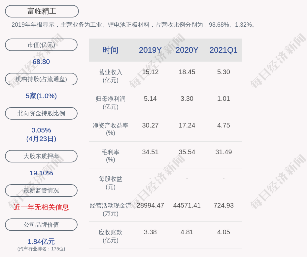This screenshot has width=307, height=257.
Task: Click the 应收账款 row label
Action: [x=111, y=236]
